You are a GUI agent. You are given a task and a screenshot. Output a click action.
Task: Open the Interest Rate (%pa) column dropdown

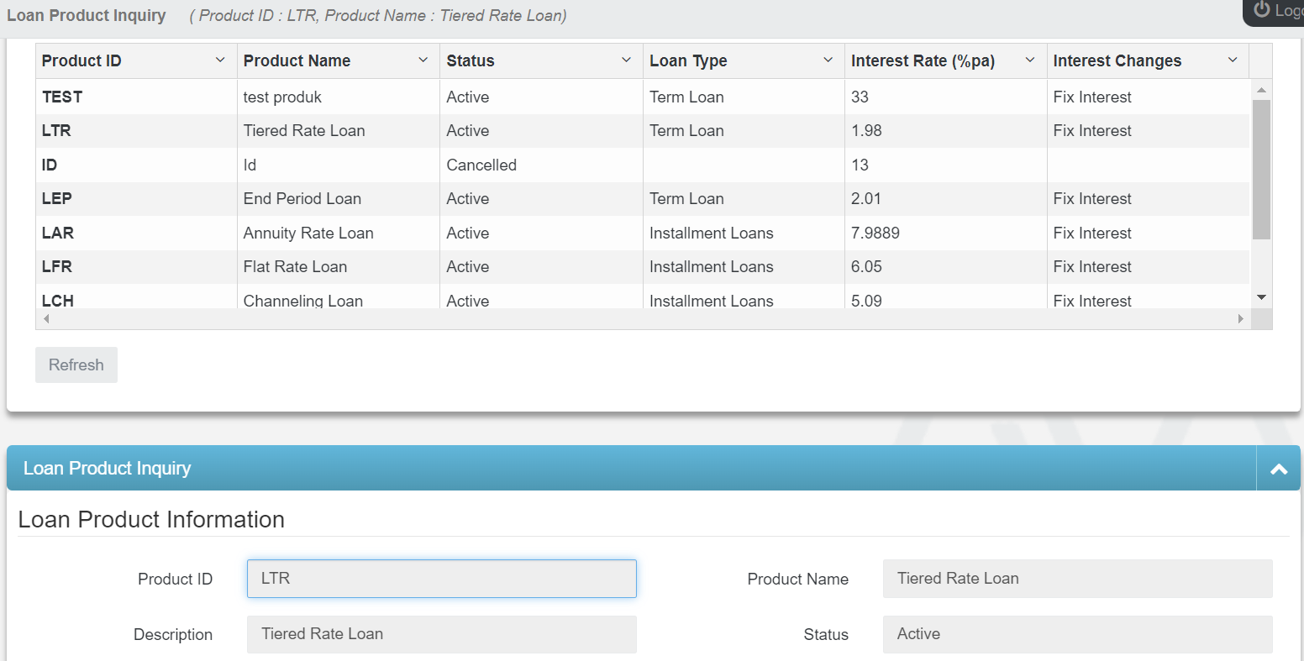1029,60
